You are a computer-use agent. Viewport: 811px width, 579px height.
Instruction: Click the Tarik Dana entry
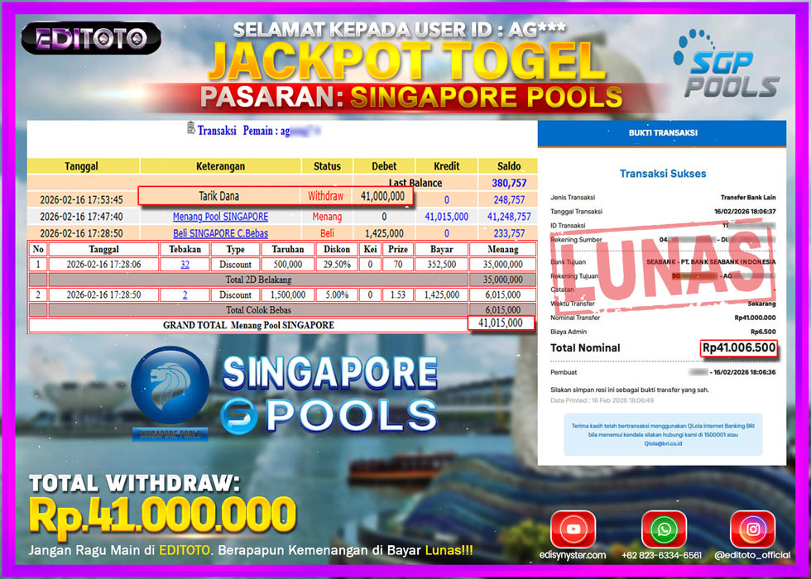(x=219, y=197)
